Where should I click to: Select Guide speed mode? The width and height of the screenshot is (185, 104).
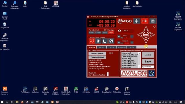click(91, 33)
